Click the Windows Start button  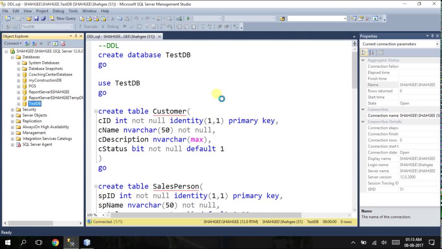(8, 242)
